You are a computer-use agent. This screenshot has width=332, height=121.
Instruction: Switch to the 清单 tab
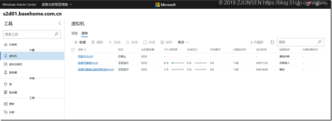click(85, 33)
